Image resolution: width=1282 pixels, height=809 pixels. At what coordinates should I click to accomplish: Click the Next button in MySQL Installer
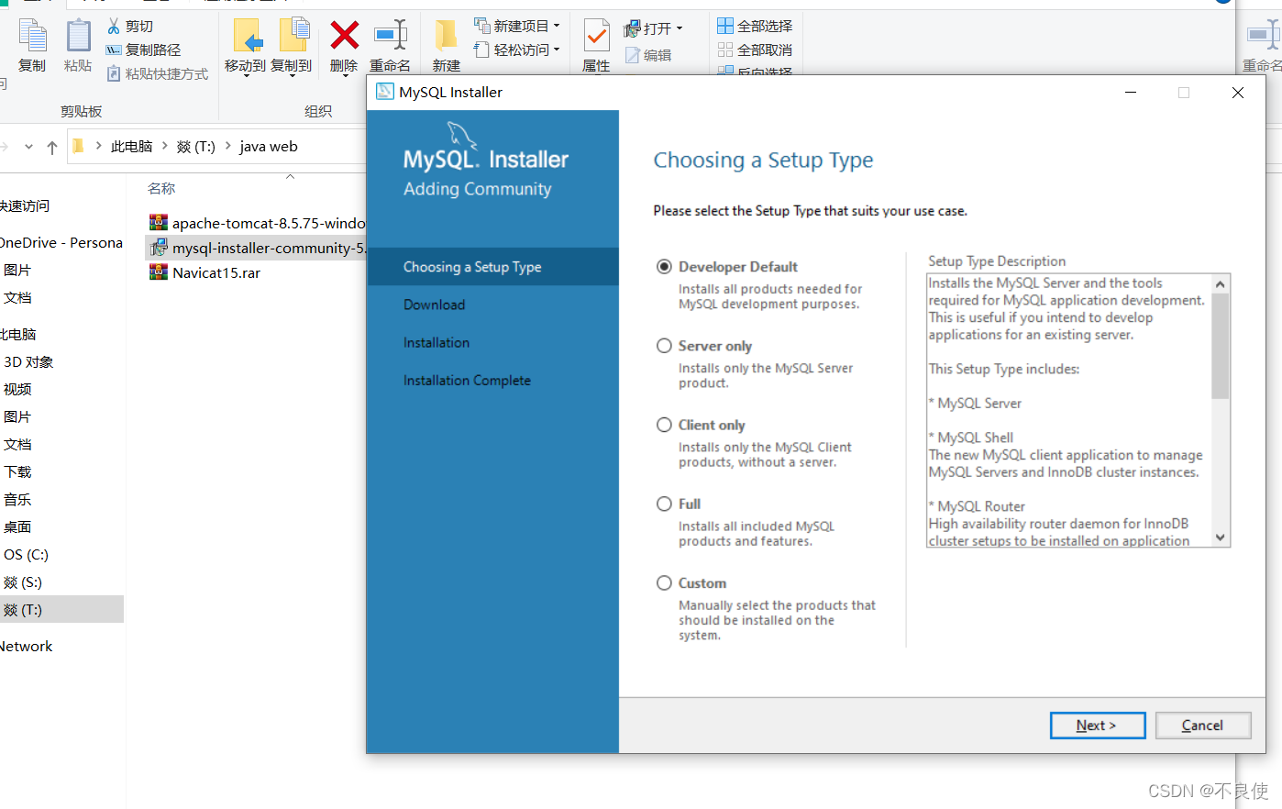click(x=1098, y=726)
